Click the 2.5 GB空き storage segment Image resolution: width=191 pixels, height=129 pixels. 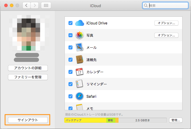142,120
